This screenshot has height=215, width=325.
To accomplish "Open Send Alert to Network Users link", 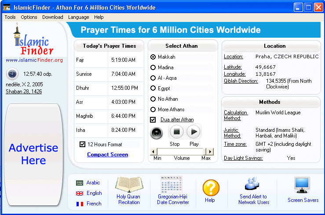I will pos(254,200).
